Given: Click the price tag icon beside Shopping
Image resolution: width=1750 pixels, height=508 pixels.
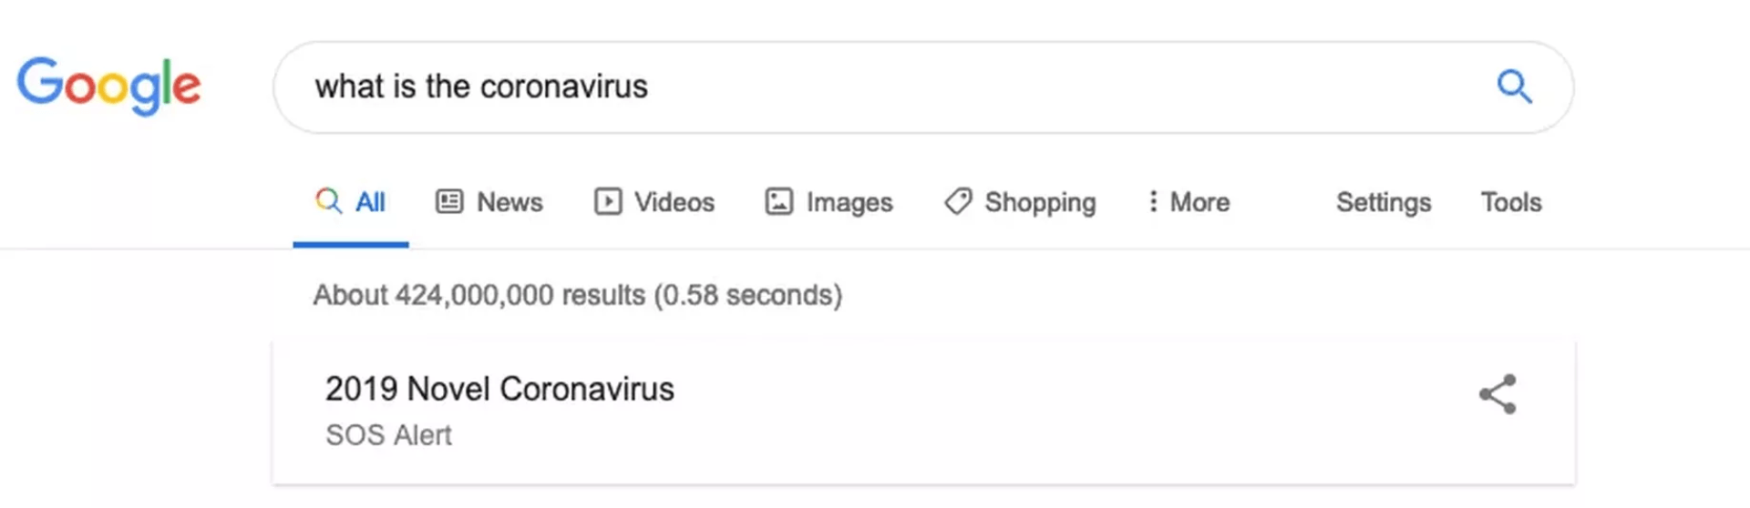Looking at the screenshot, I should (x=958, y=201).
